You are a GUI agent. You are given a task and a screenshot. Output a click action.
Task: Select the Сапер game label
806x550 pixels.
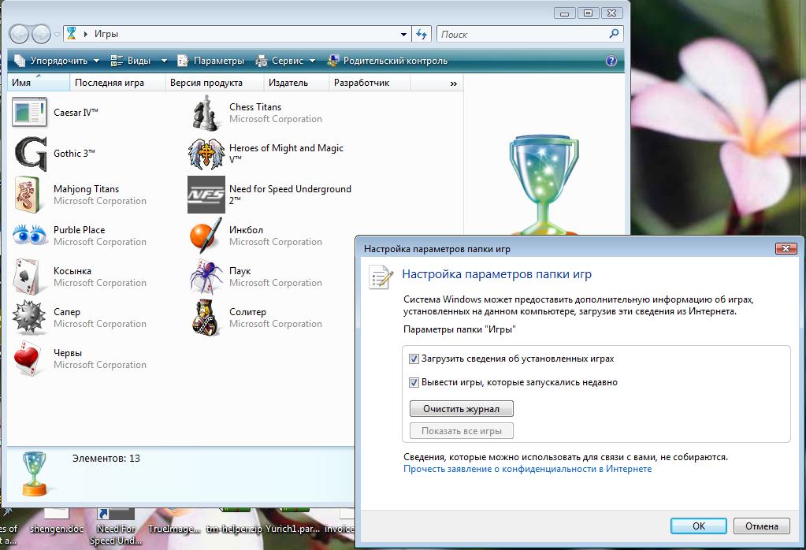click(67, 312)
